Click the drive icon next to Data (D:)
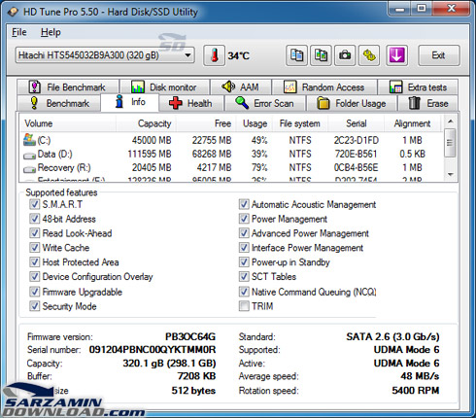The height and width of the screenshot is (418, 476). (x=29, y=156)
